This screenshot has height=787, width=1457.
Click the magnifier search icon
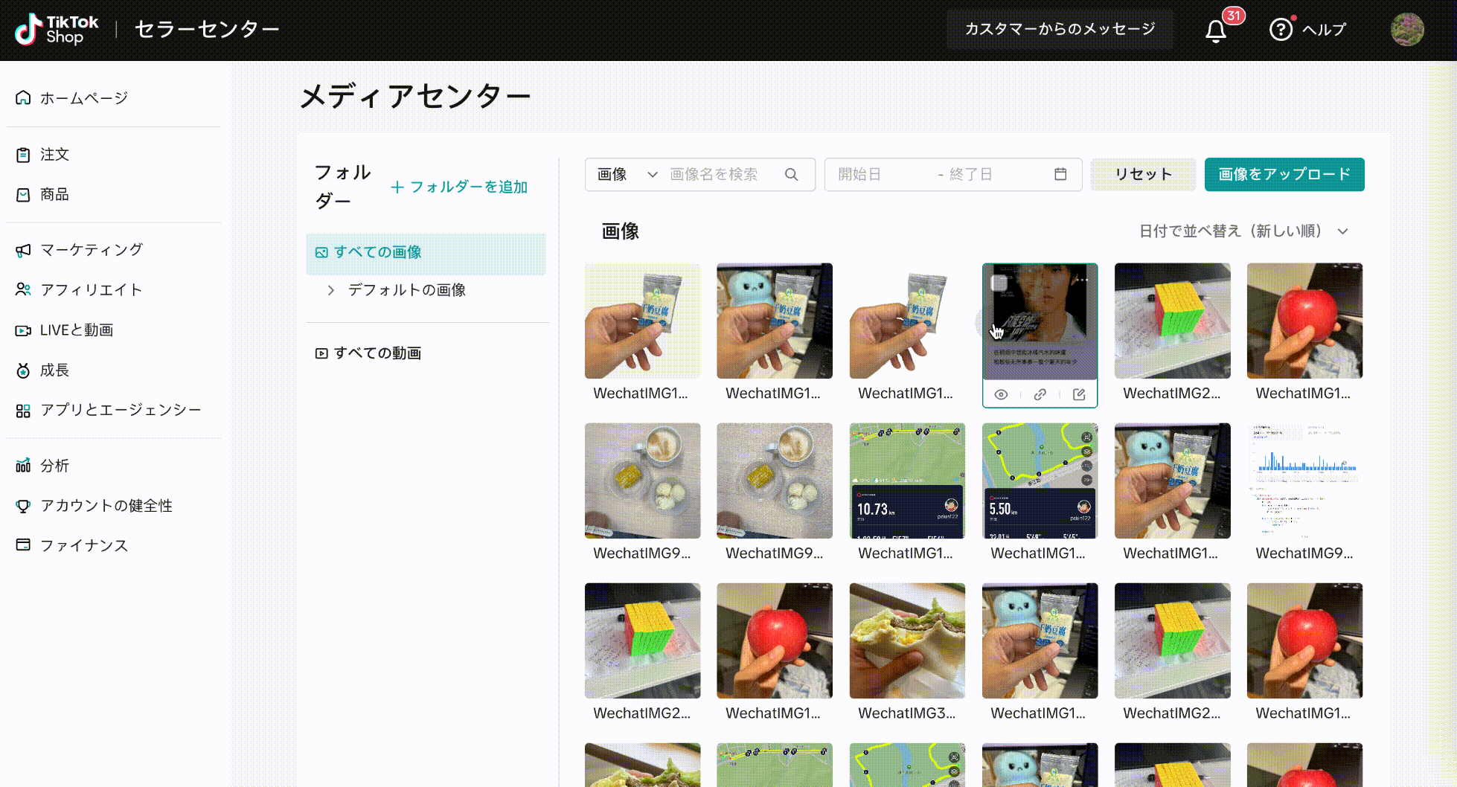pyautogui.click(x=791, y=174)
